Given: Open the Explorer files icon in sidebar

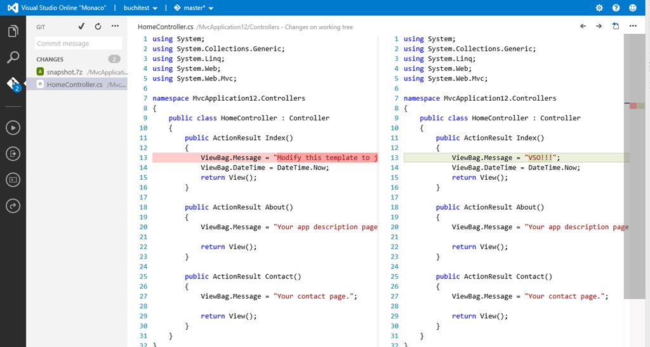Looking at the screenshot, I should [13, 32].
